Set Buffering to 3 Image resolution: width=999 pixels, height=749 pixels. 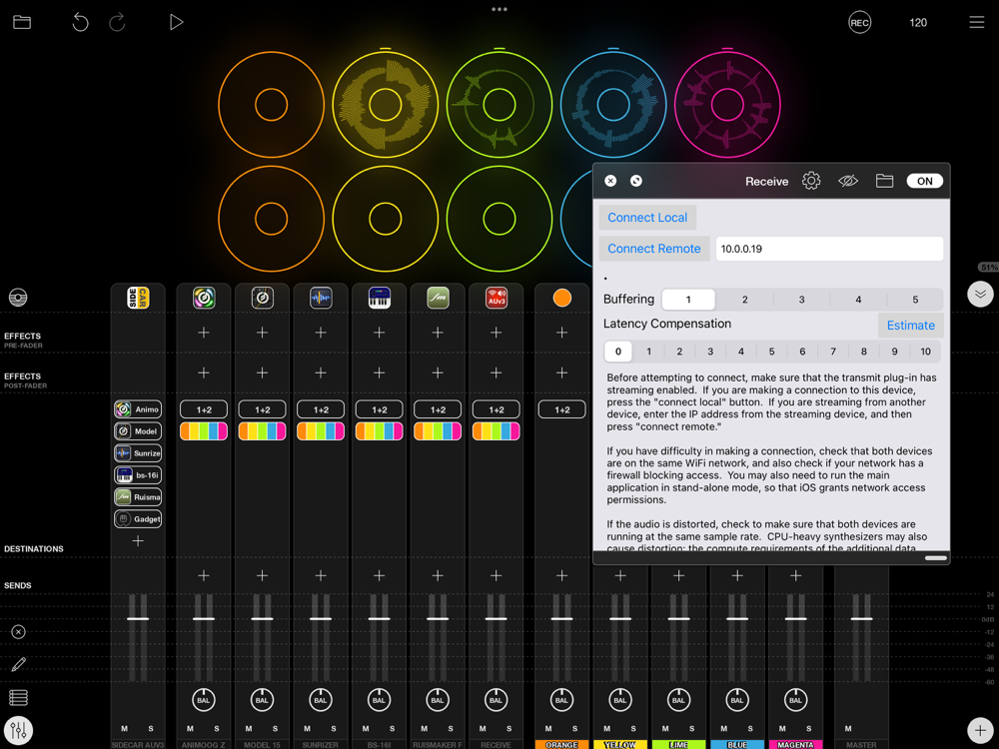click(x=801, y=300)
